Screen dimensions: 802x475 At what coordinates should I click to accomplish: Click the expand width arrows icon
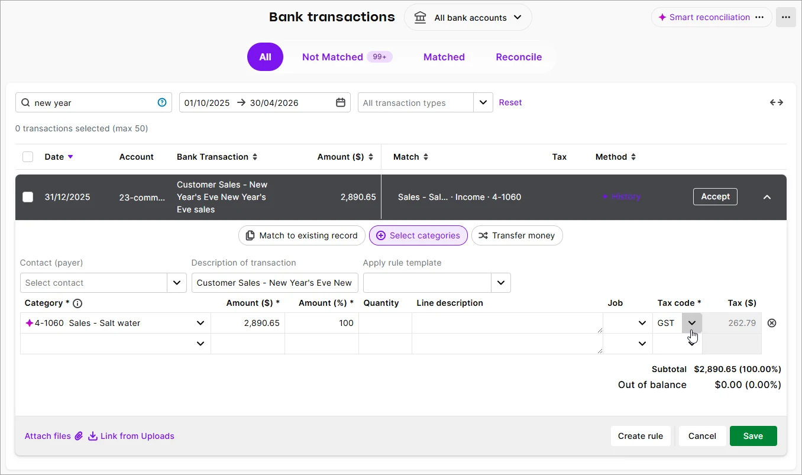pyautogui.click(x=776, y=102)
